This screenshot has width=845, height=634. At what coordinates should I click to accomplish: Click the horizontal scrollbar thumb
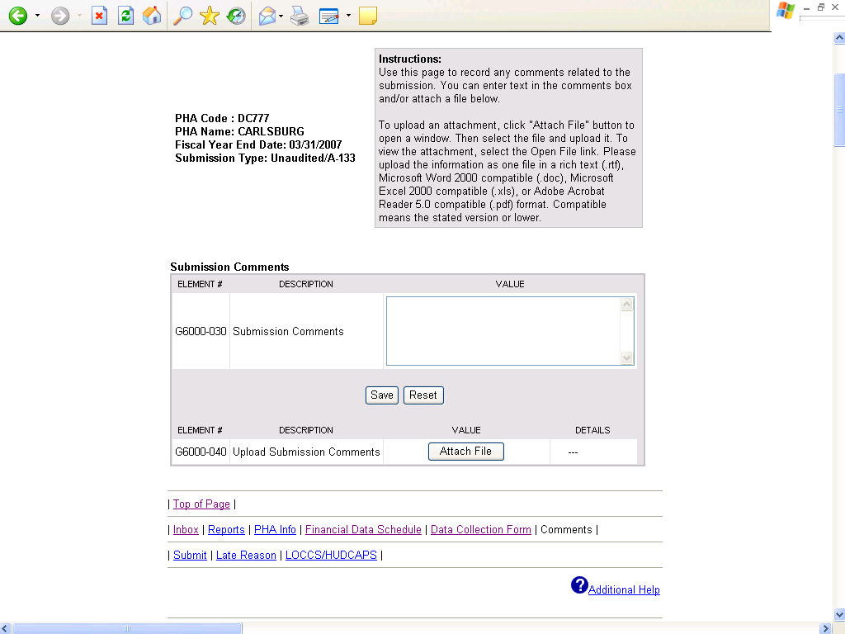click(x=127, y=628)
